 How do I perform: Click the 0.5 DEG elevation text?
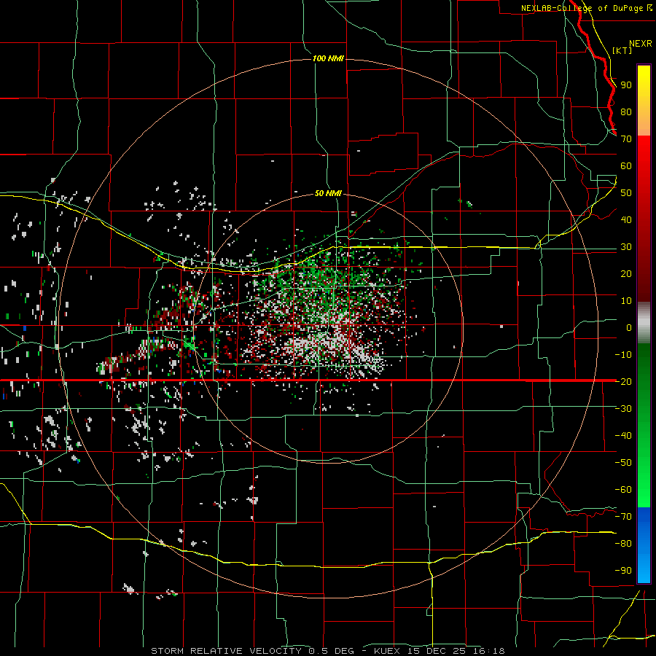click(x=332, y=651)
